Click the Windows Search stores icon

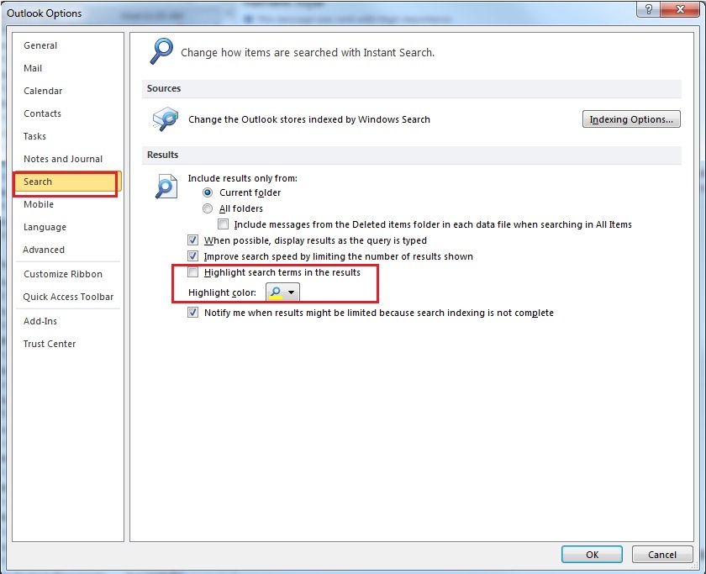pos(166,119)
